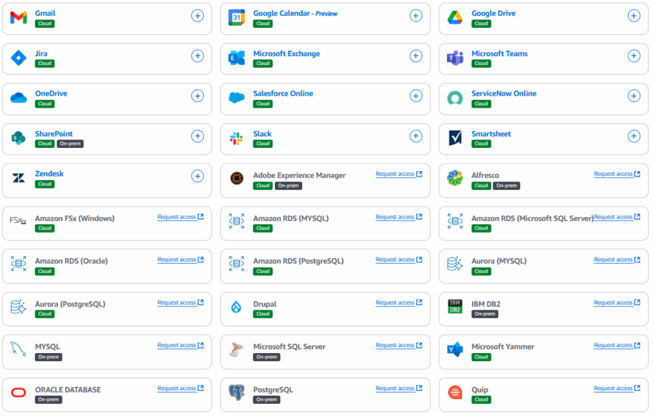Screen dimensions: 653x418
Task: Click the Drupal droplet logo icon
Action: pyautogui.click(x=236, y=307)
